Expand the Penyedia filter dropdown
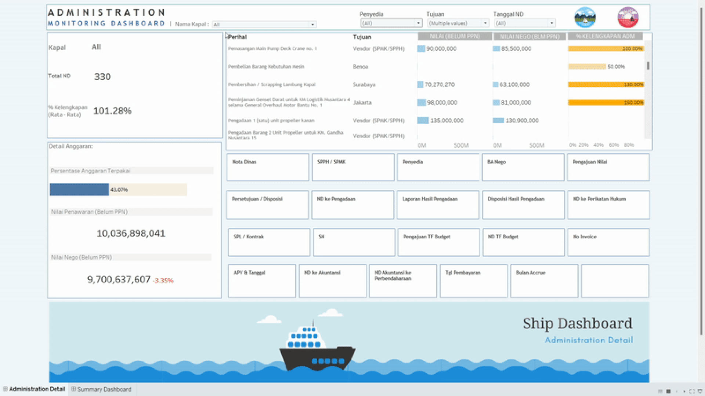This screenshot has width=705, height=396. 391,23
